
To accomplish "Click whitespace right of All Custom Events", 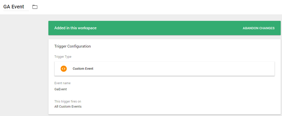I will [x=180, y=107].
